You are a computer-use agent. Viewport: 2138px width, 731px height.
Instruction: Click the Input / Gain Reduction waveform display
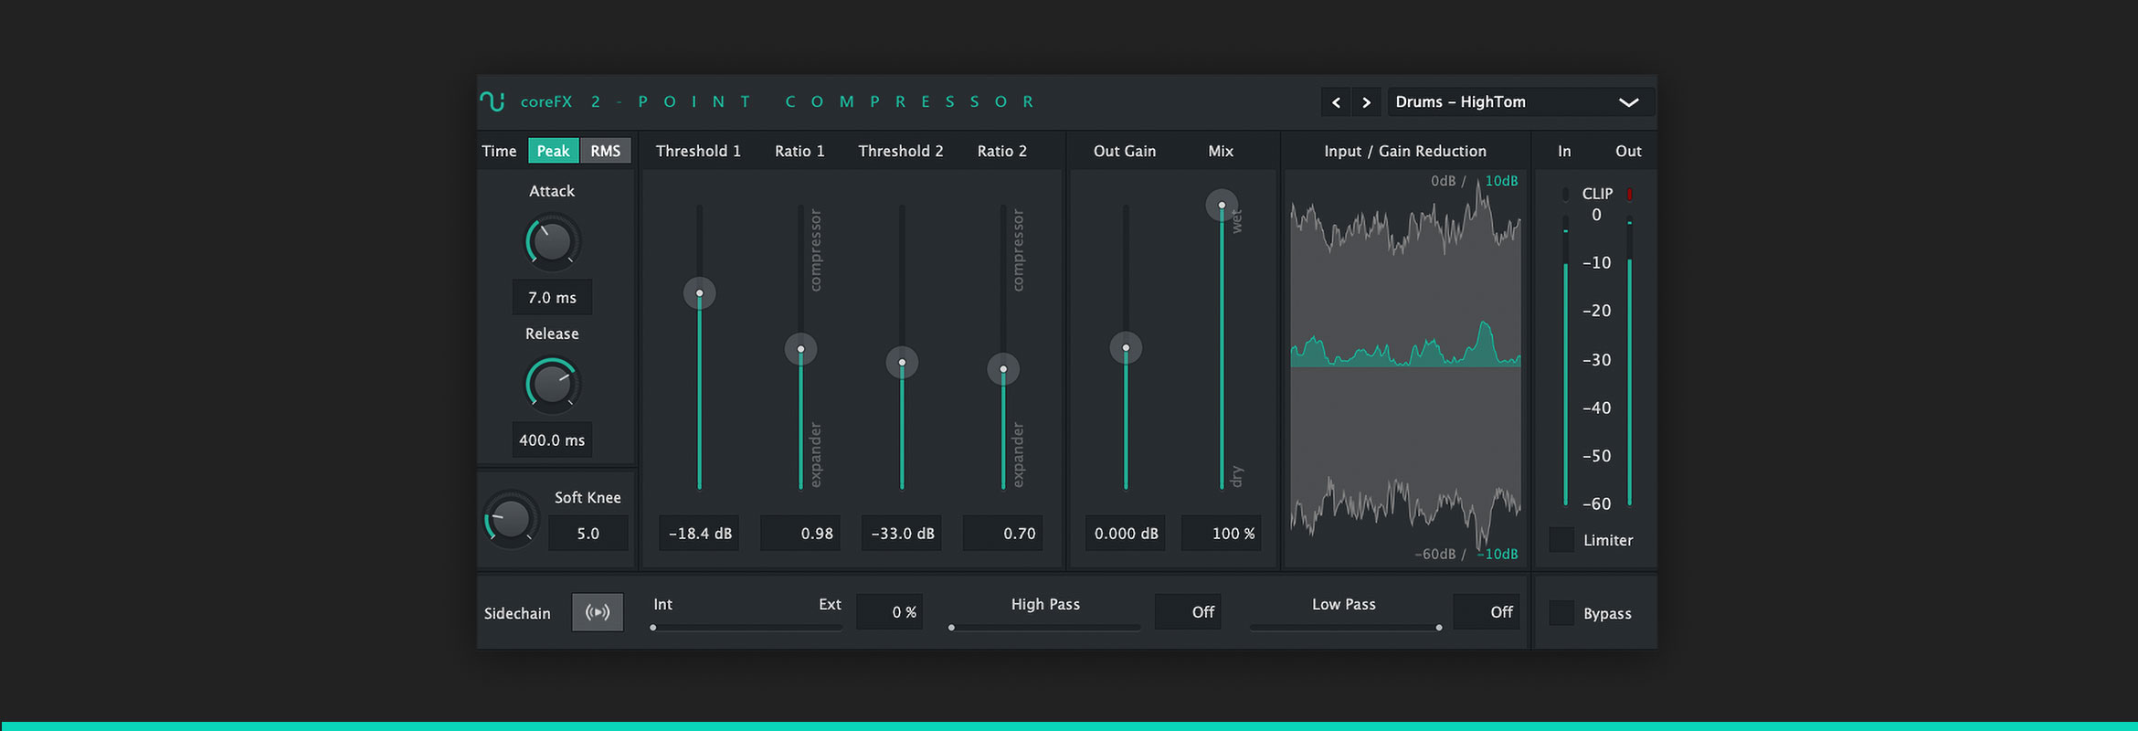[x=1405, y=367]
